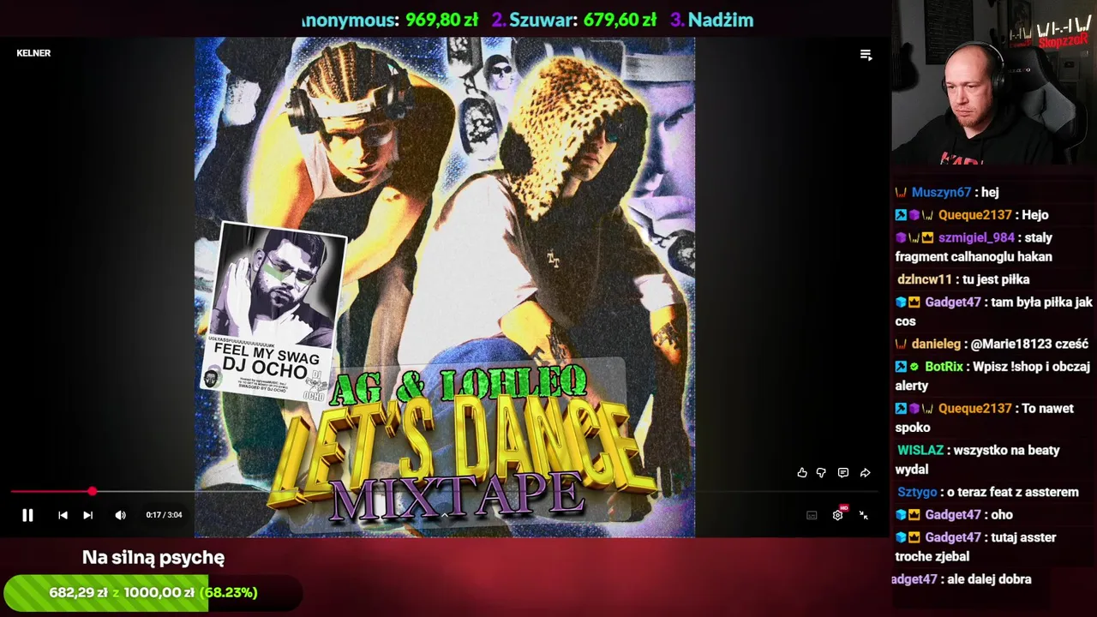
Task: Like the track with thumbs up
Action: (802, 472)
